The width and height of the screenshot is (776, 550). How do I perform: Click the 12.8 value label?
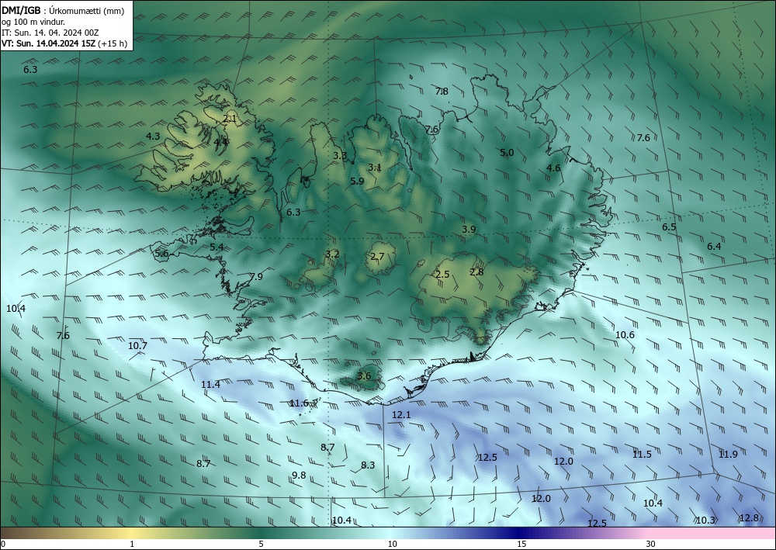point(748,518)
